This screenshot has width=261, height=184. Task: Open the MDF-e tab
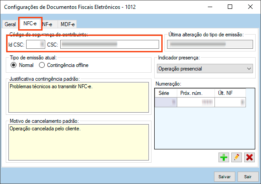[67, 24]
